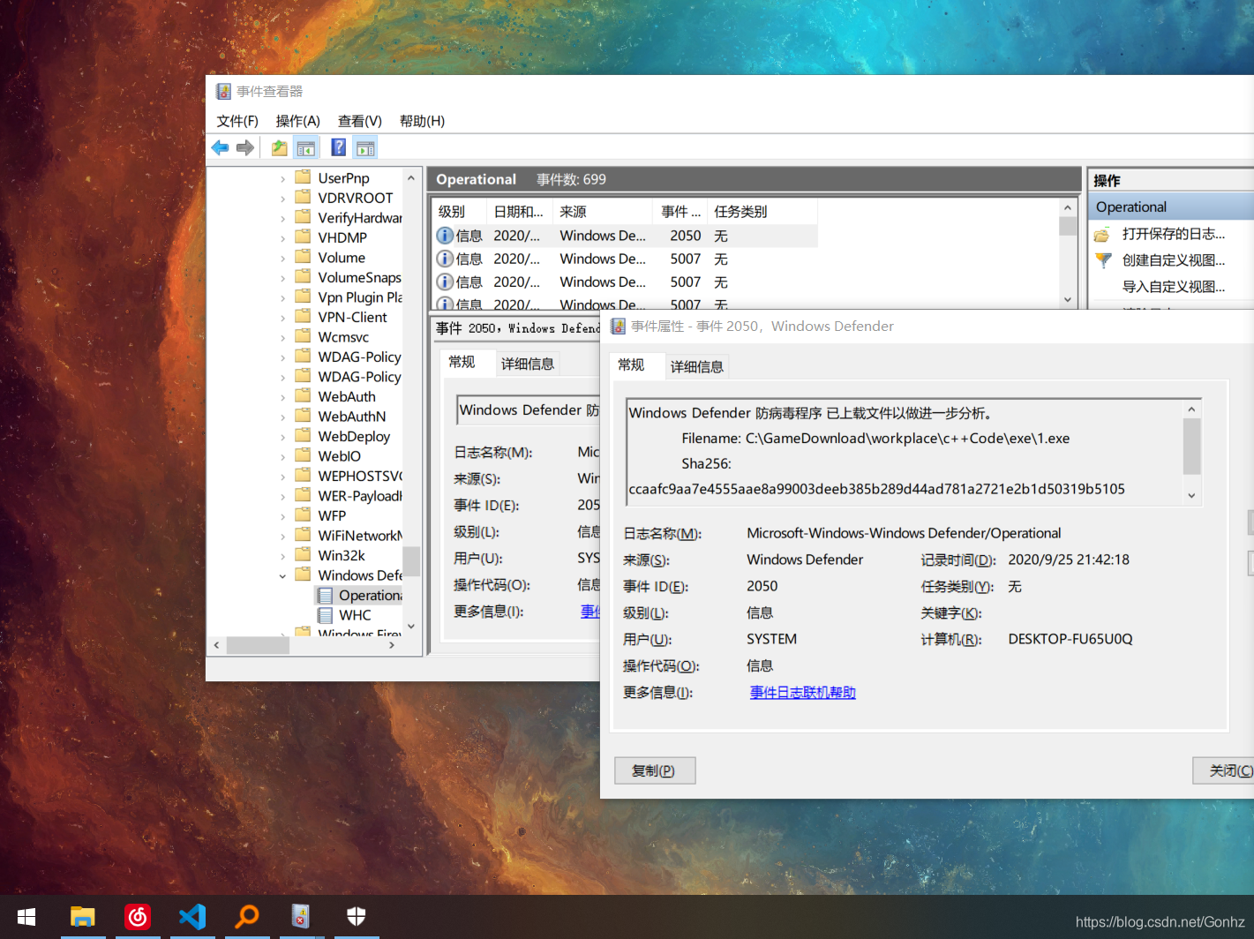Click 导入自定义视图... action
The width and height of the screenshot is (1254, 939).
point(1174,287)
